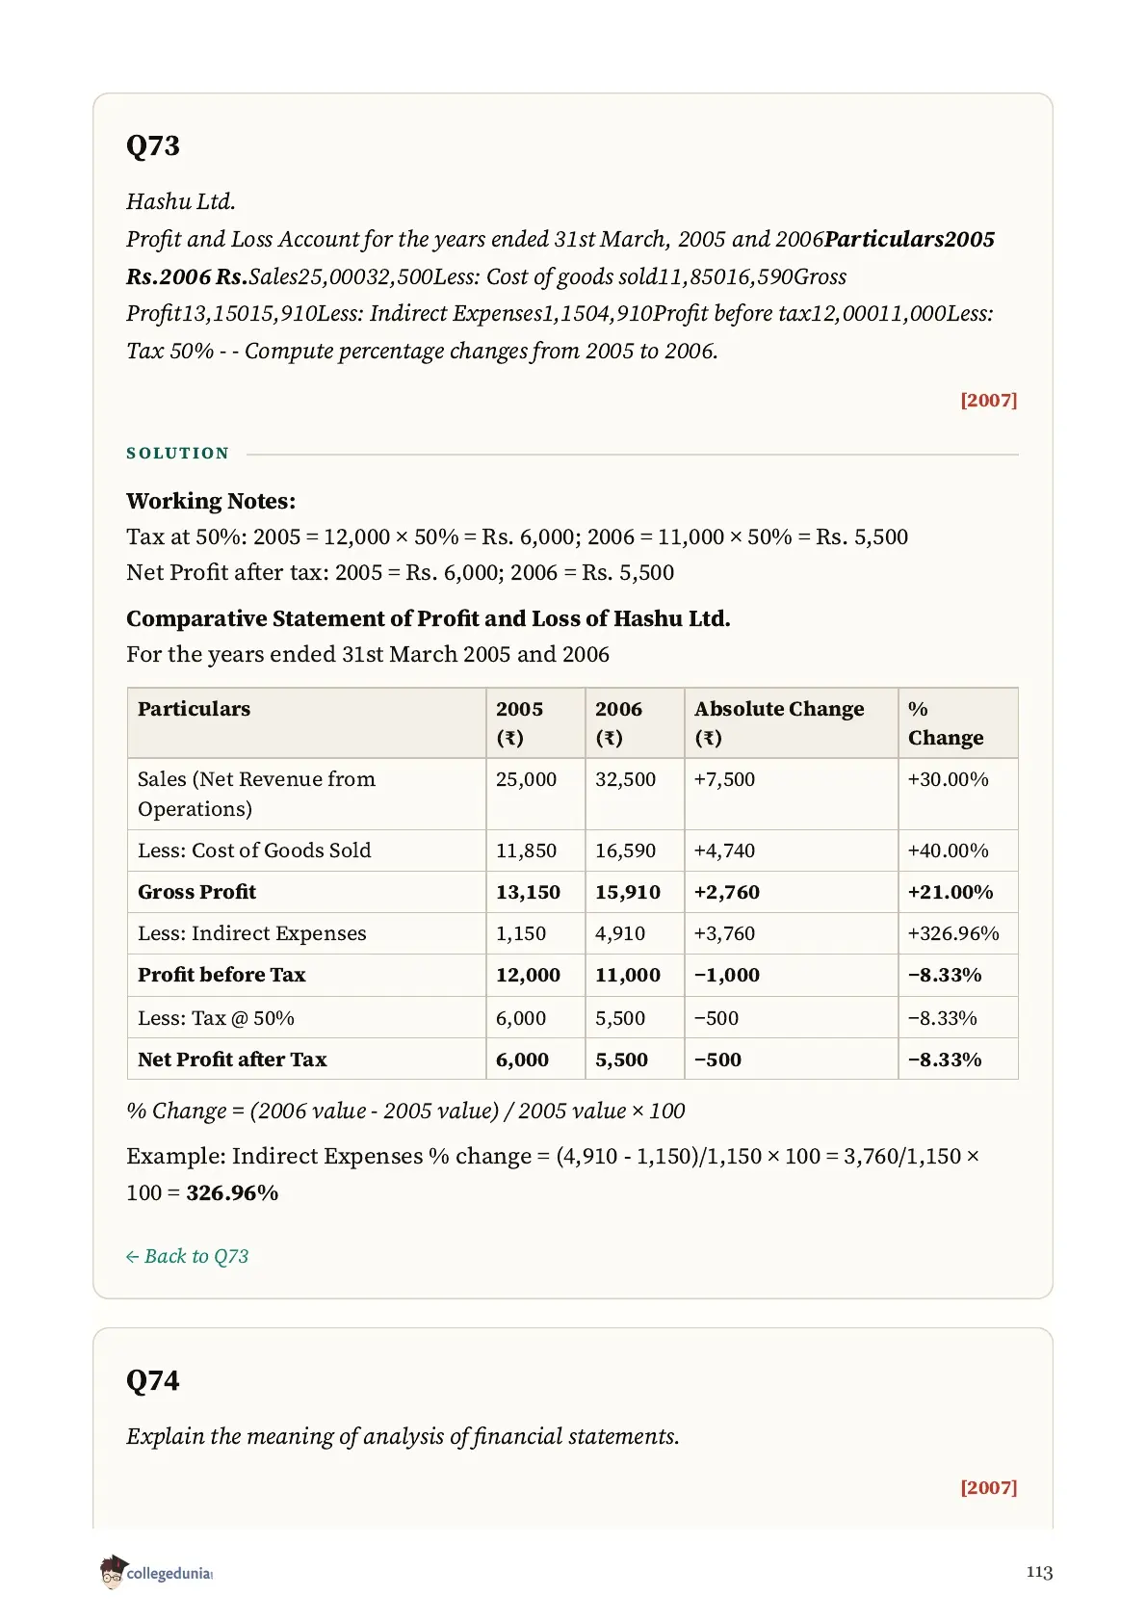
Task: Click the Absolute Change column header
Action: pos(779,722)
